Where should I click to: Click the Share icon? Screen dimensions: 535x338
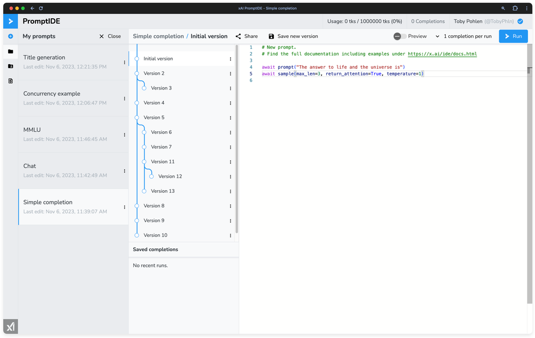238,36
